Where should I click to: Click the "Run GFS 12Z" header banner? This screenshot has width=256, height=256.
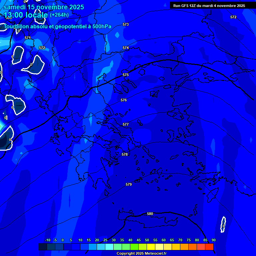pyautogui.click(x=209, y=6)
